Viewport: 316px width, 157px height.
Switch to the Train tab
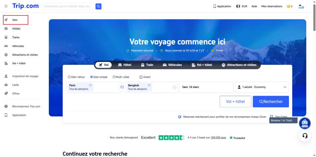point(147,65)
